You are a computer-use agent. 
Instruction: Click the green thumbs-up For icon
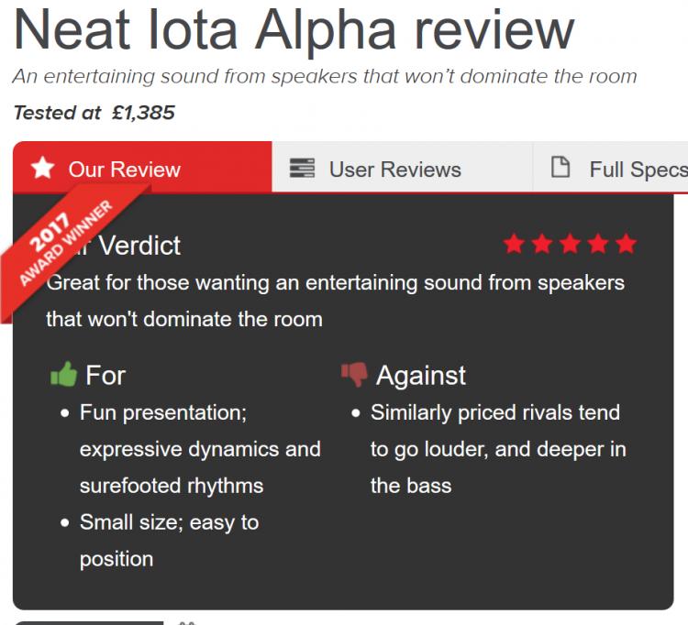click(63, 374)
